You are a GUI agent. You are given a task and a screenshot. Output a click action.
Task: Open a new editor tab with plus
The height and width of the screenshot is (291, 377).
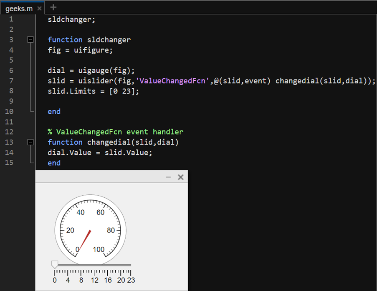53,8
